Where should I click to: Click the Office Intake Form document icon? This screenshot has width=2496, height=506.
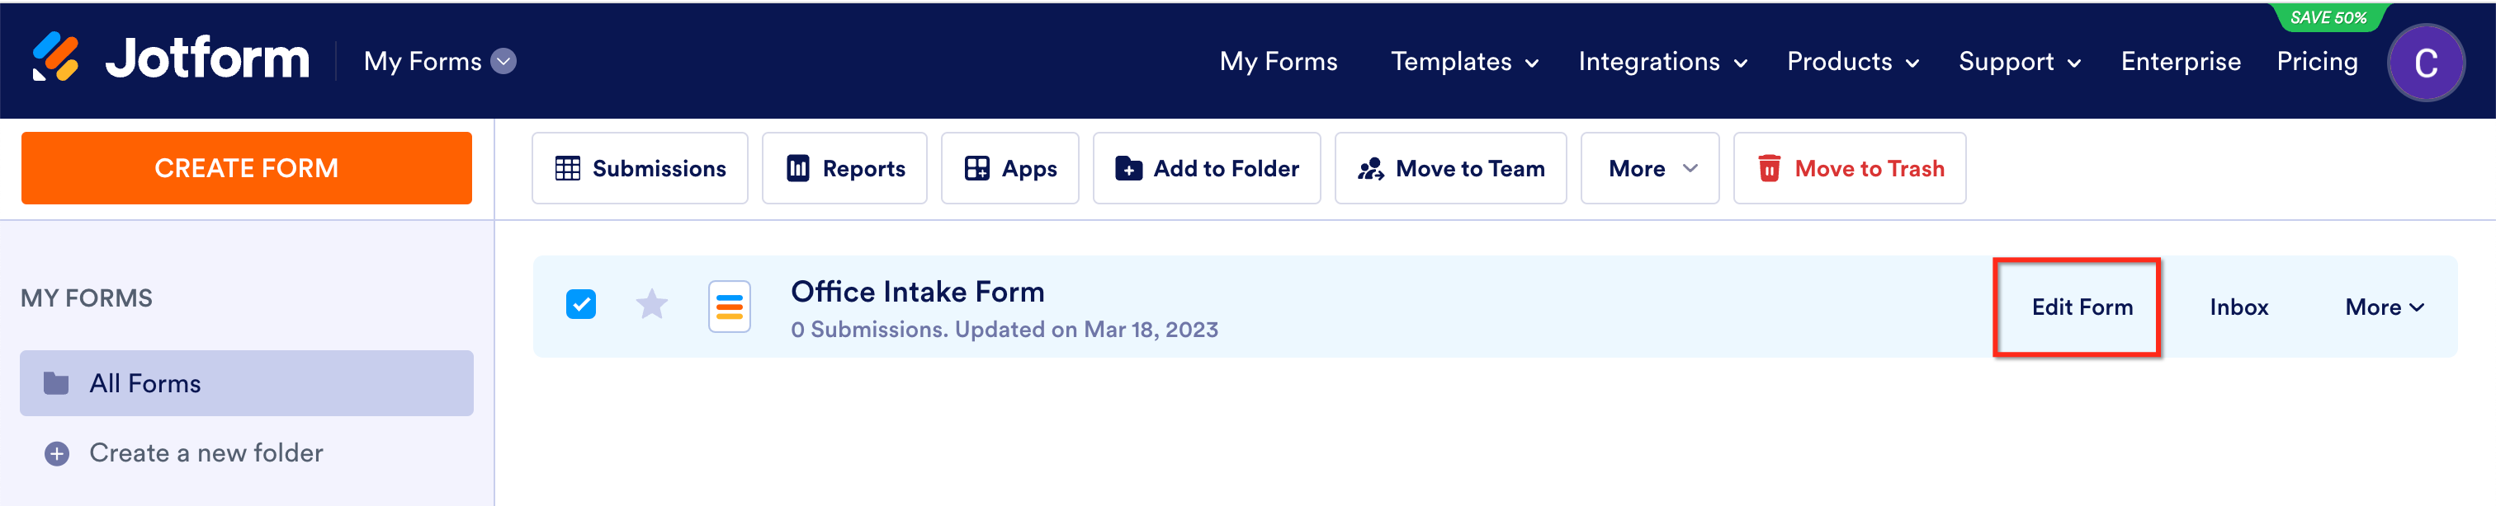click(x=729, y=307)
